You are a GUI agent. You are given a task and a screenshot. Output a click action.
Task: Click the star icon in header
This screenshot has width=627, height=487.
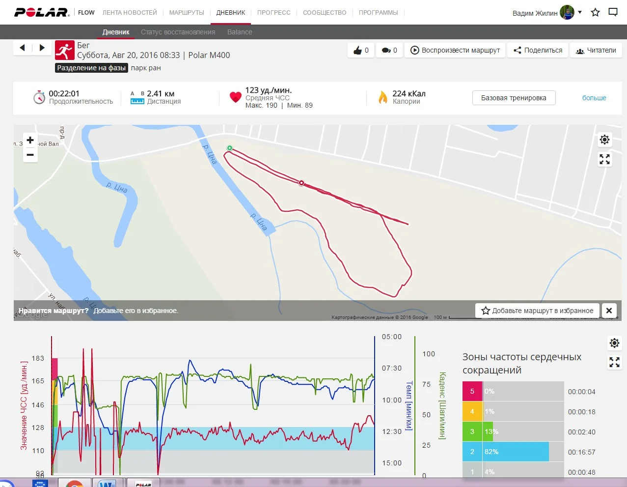(595, 12)
